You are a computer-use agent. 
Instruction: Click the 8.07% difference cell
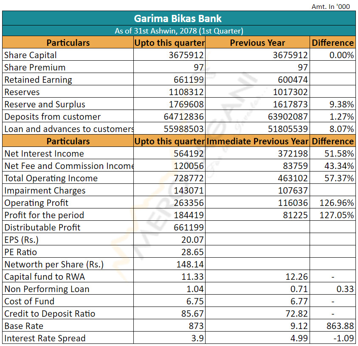tap(341, 129)
